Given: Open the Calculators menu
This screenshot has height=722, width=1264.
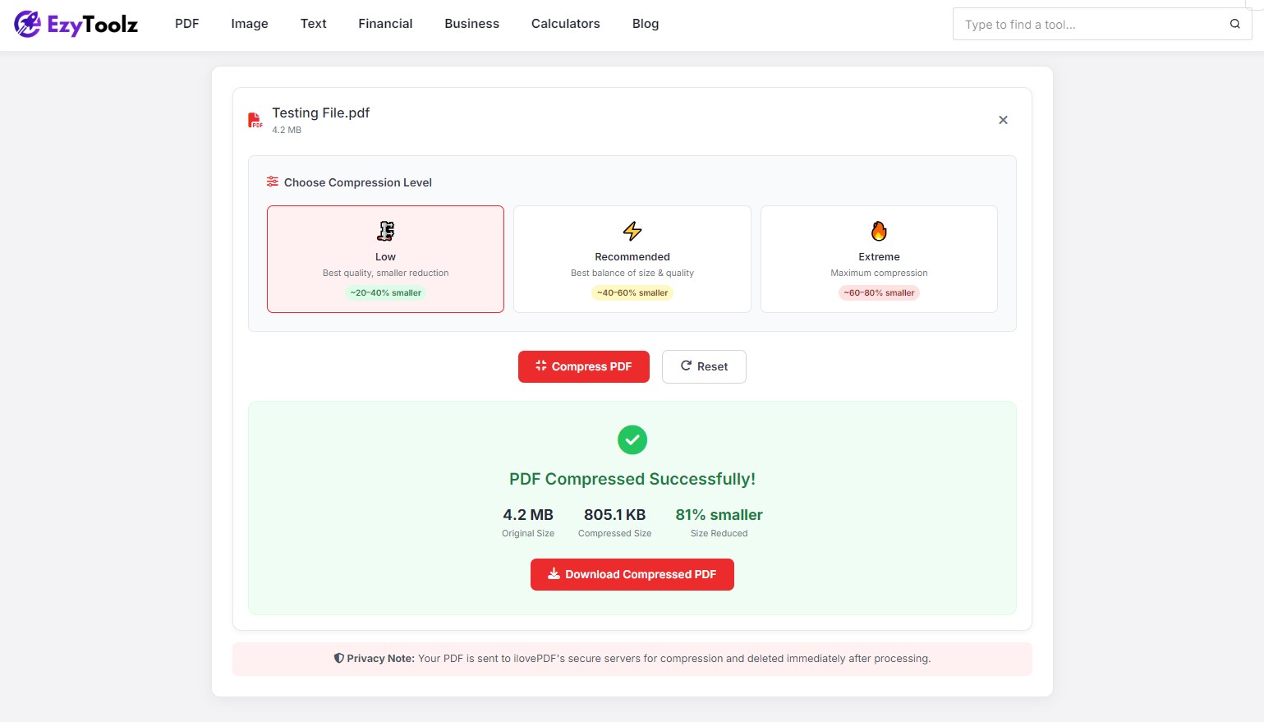Looking at the screenshot, I should (x=565, y=24).
